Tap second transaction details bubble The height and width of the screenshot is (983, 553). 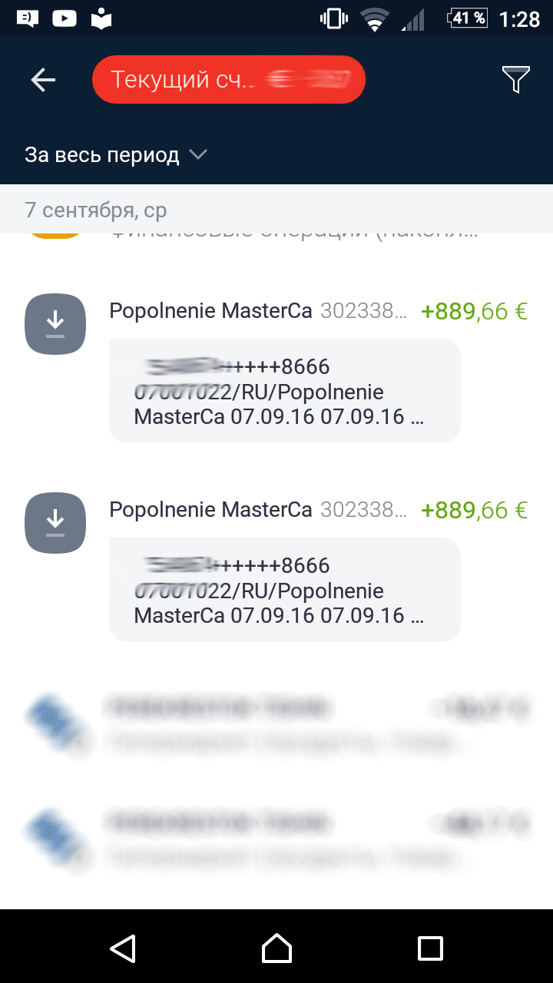click(284, 590)
